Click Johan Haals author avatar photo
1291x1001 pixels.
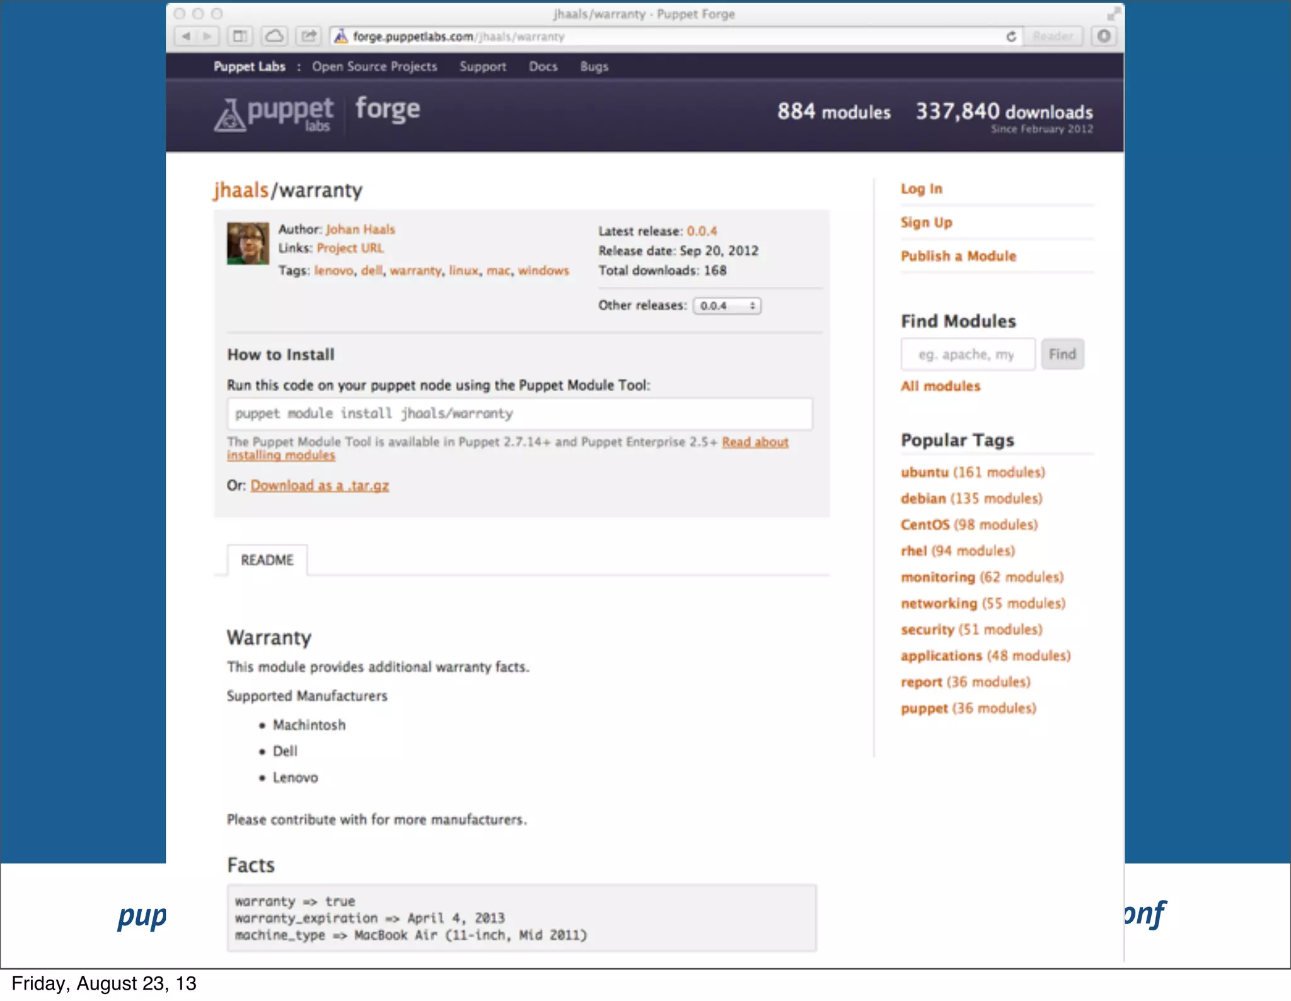[x=248, y=243]
